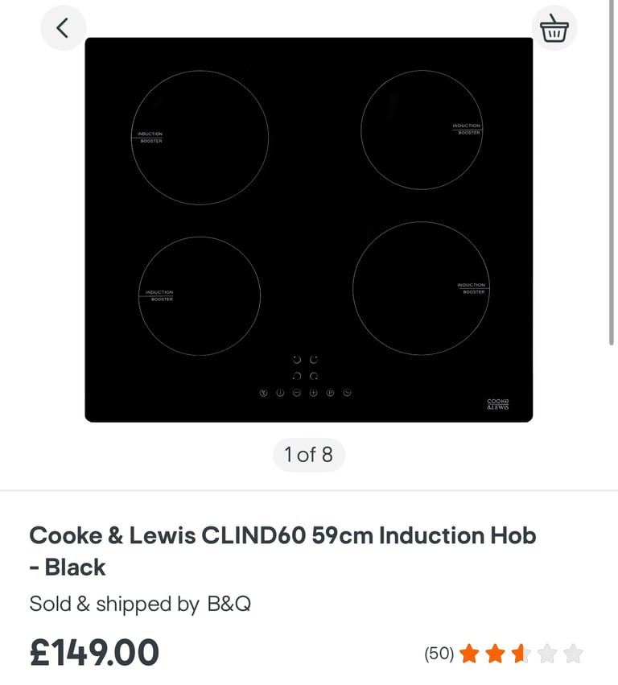This screenshot has height=685, width=618.
Task: Go back using the left arrow icon
Action: [x=63, y=28]
